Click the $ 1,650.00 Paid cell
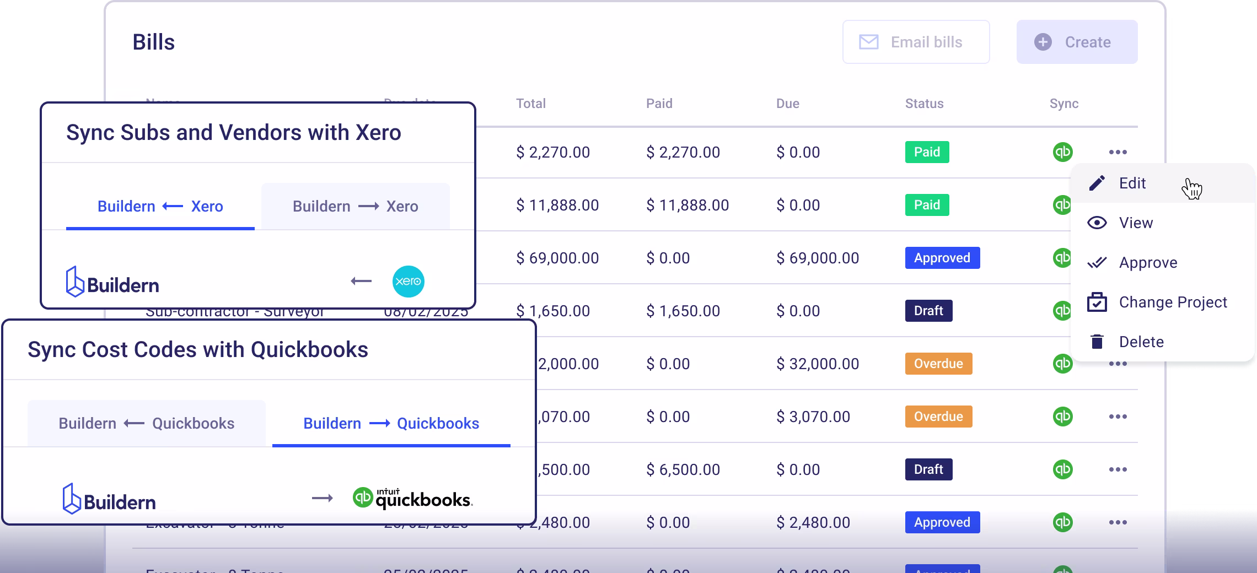 683,311
